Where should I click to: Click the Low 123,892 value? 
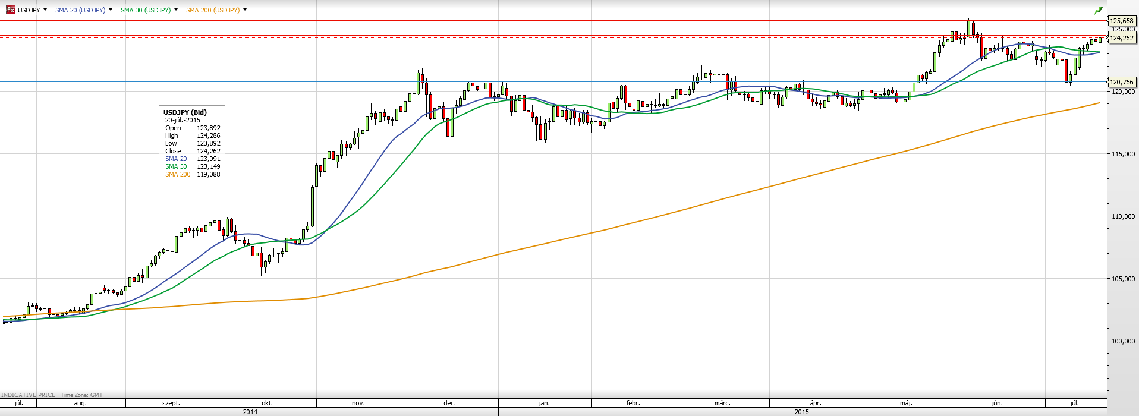209,143
